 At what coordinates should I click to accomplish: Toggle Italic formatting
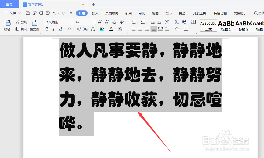point(54,29)
